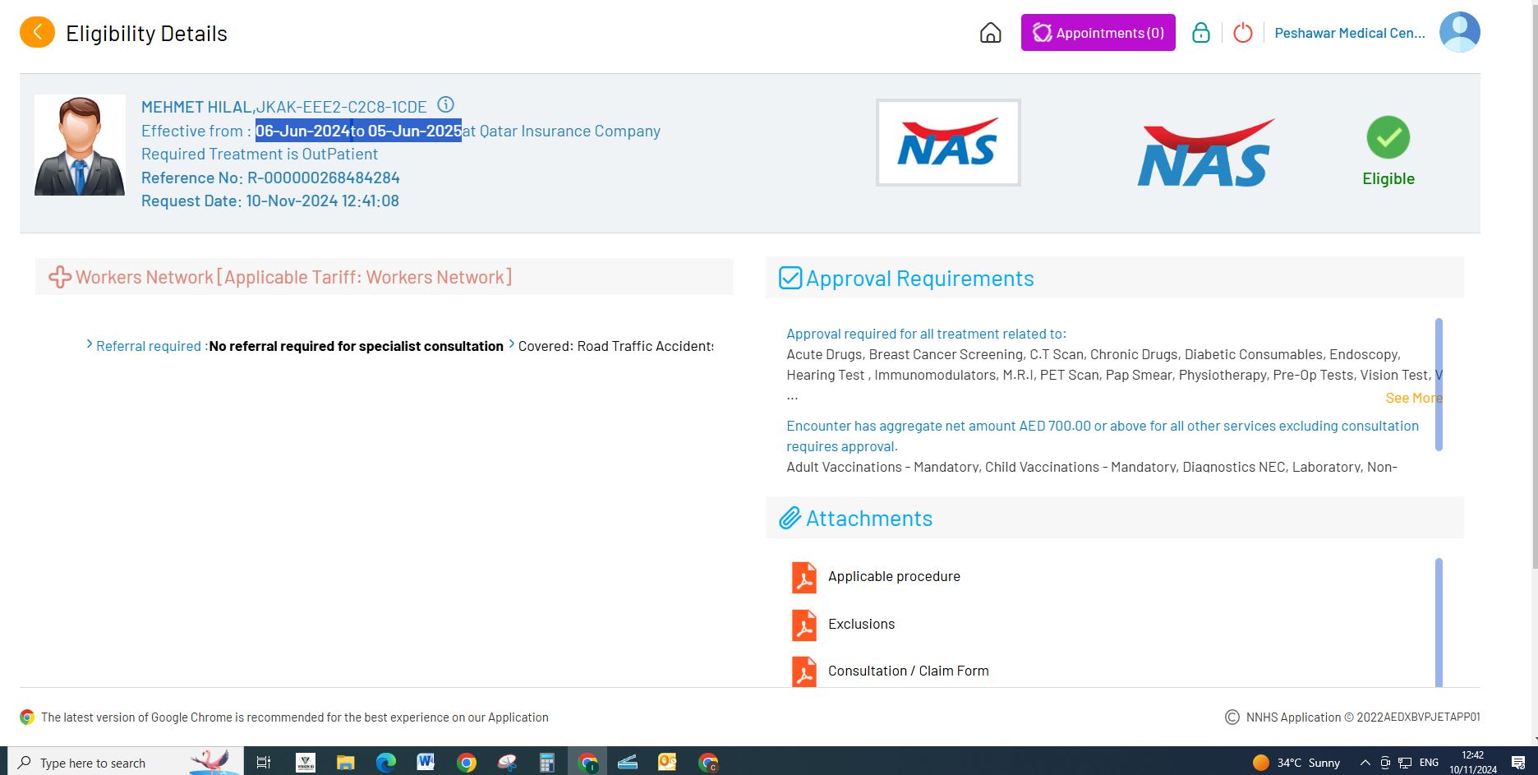Screen dimensions: 1538x775
Task: Expand approvals with See More
Action: 1412,398
